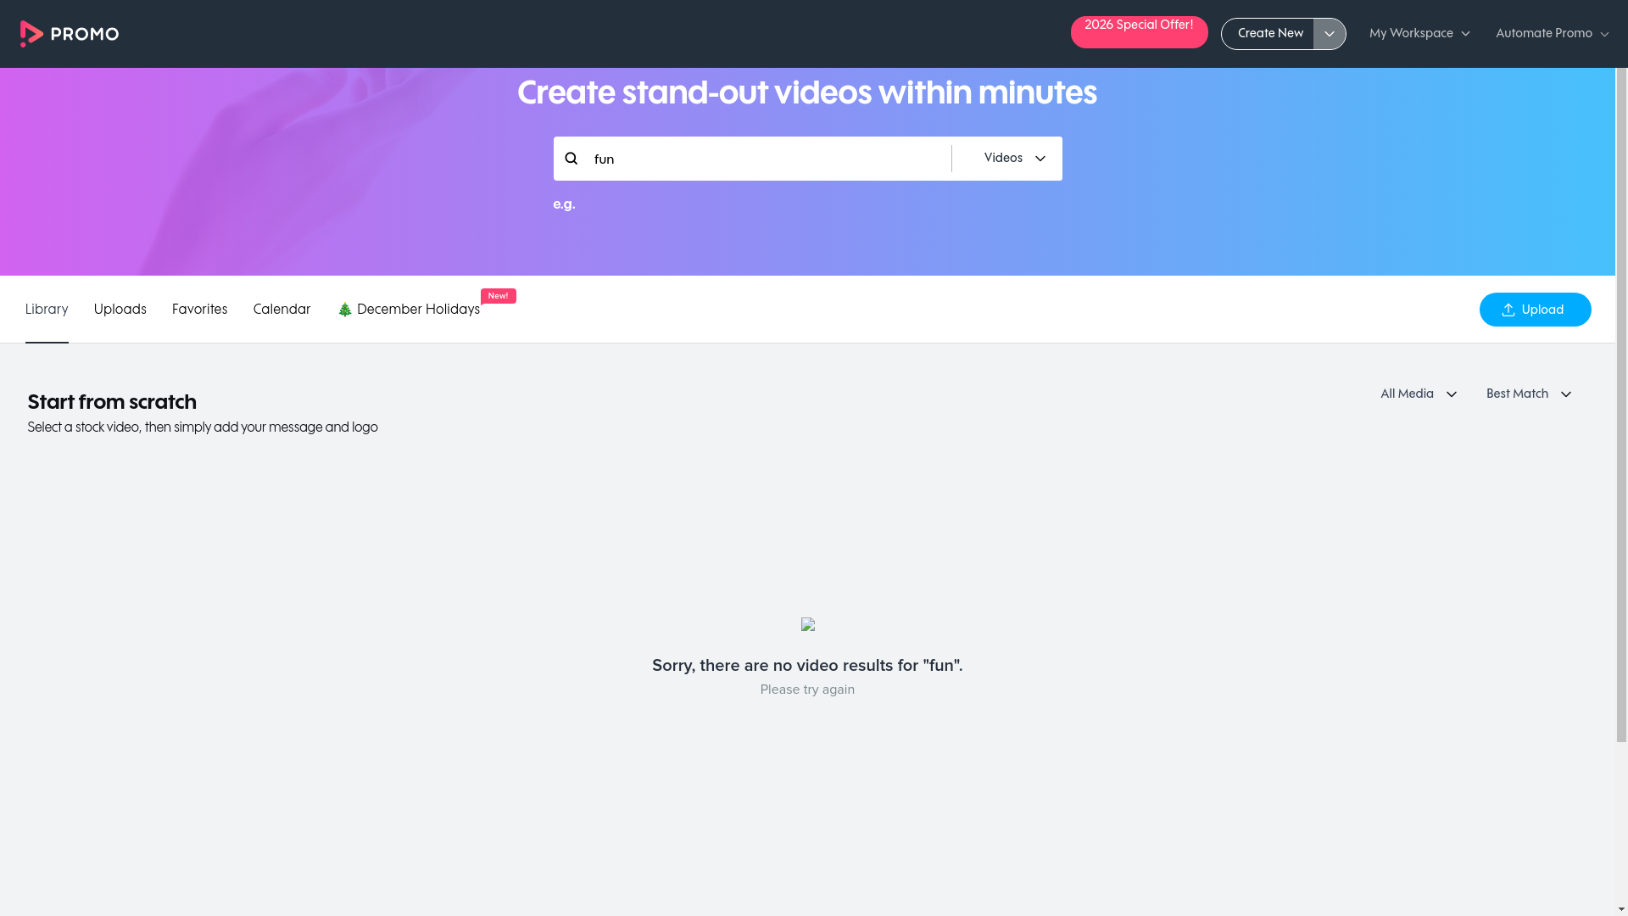Screen dimensions: 1628x916
Task: Open the All Media filter dropdown
Action: coord(1419,394)
